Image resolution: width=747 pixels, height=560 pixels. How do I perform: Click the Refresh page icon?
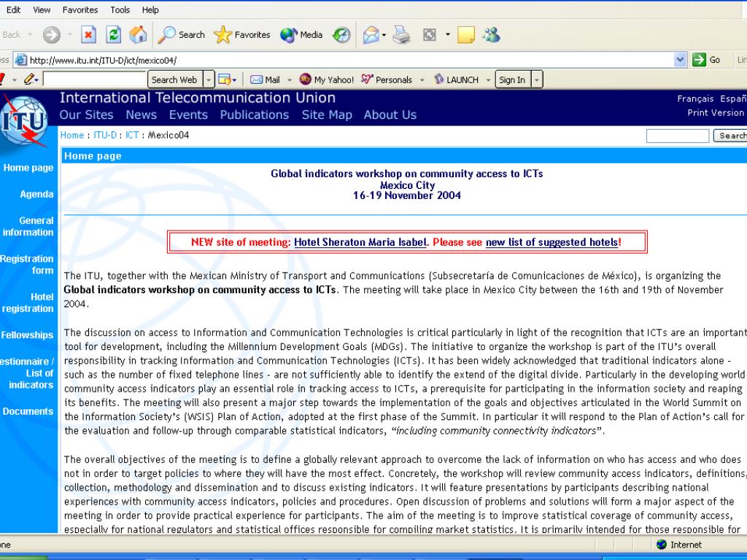coord(113,35)
